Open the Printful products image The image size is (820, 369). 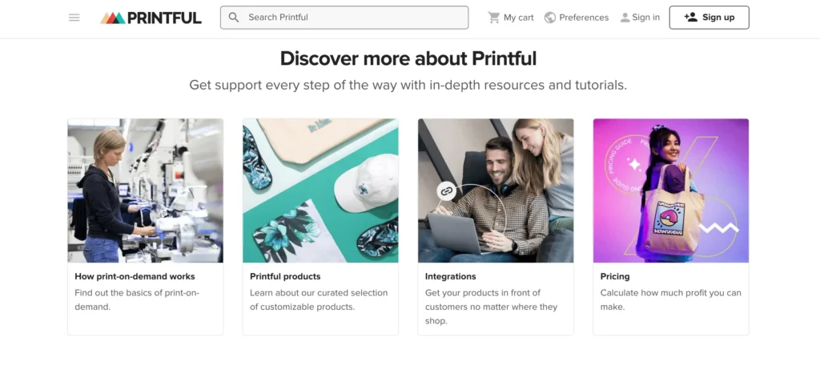320,191
